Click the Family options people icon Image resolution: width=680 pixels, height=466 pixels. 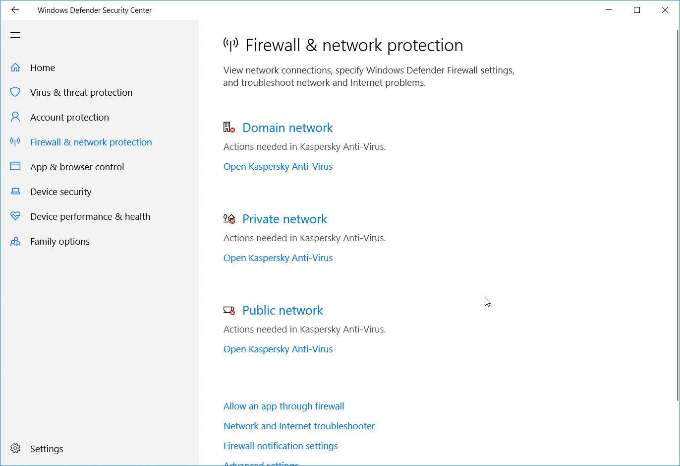coord(15,241)
